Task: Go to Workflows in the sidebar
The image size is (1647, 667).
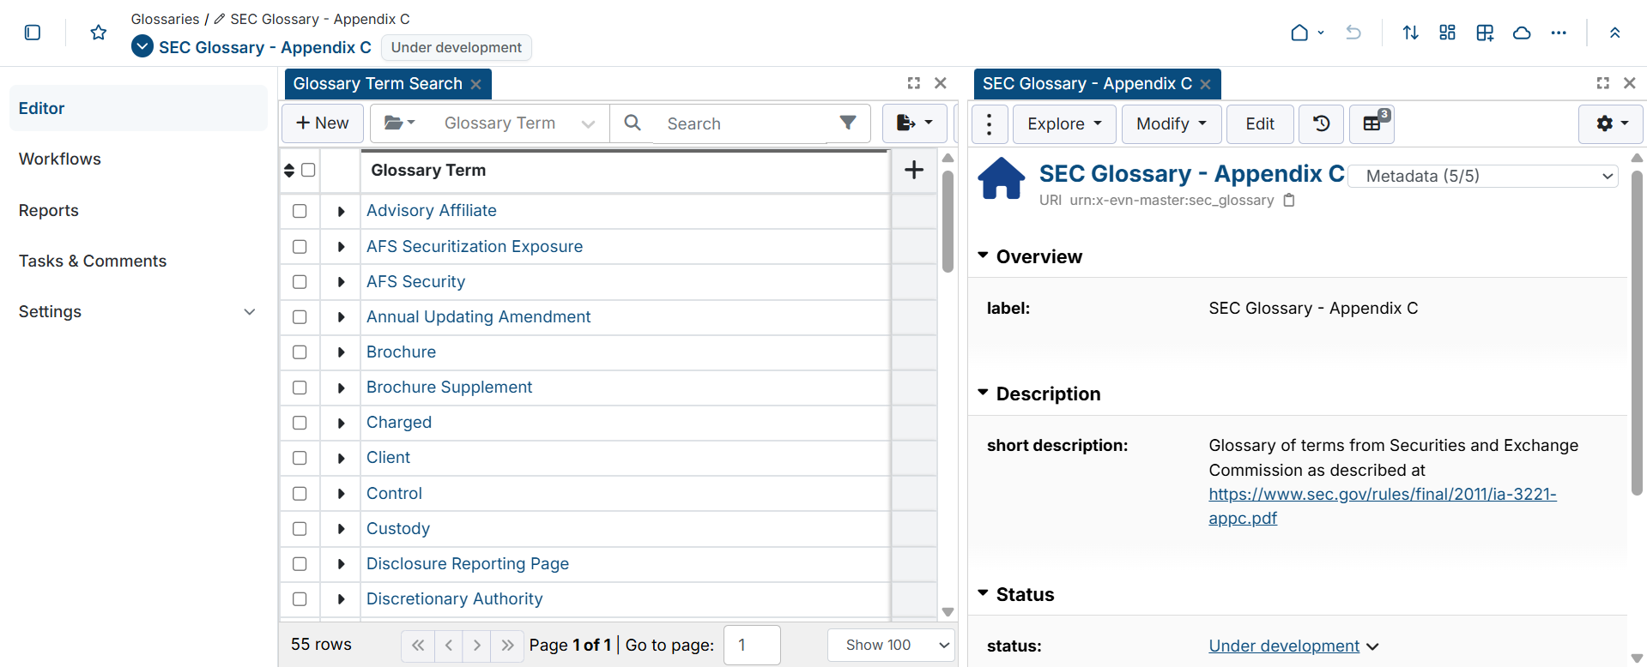Action: coord(60,159)
